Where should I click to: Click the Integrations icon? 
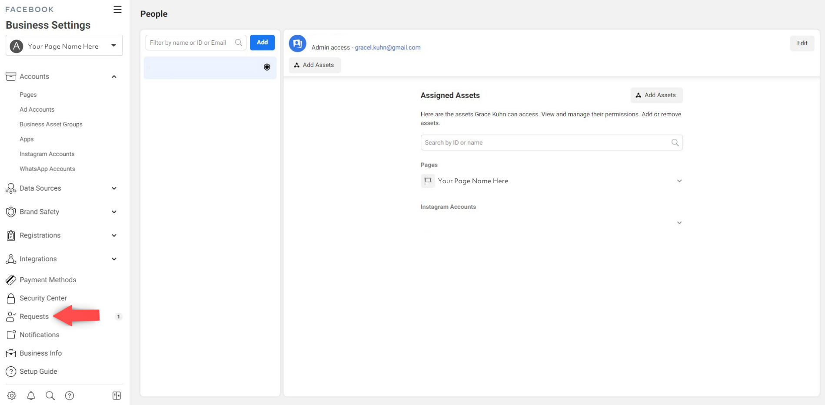(11, 259)
